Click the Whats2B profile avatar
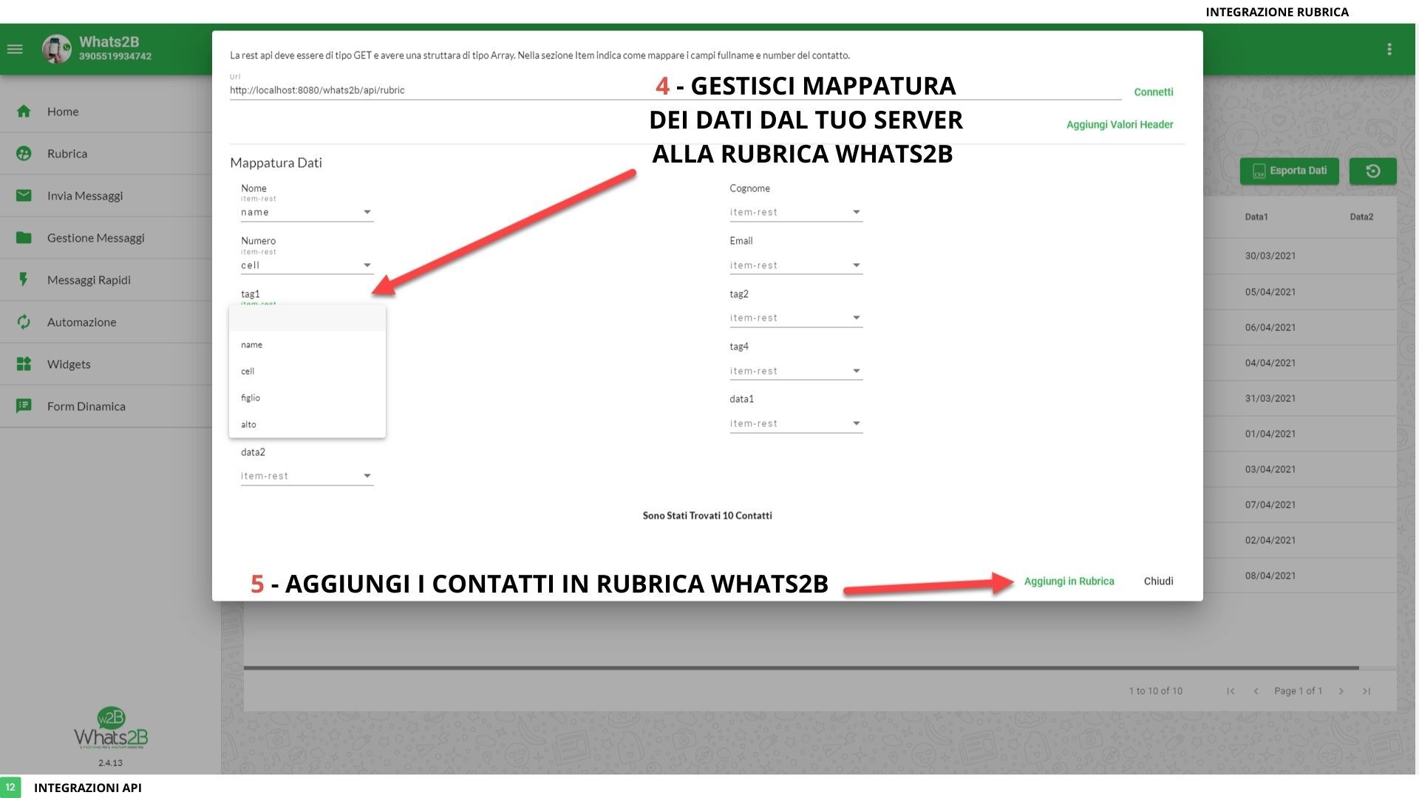This screenshot has height=798, width=1419. (57, 50)
